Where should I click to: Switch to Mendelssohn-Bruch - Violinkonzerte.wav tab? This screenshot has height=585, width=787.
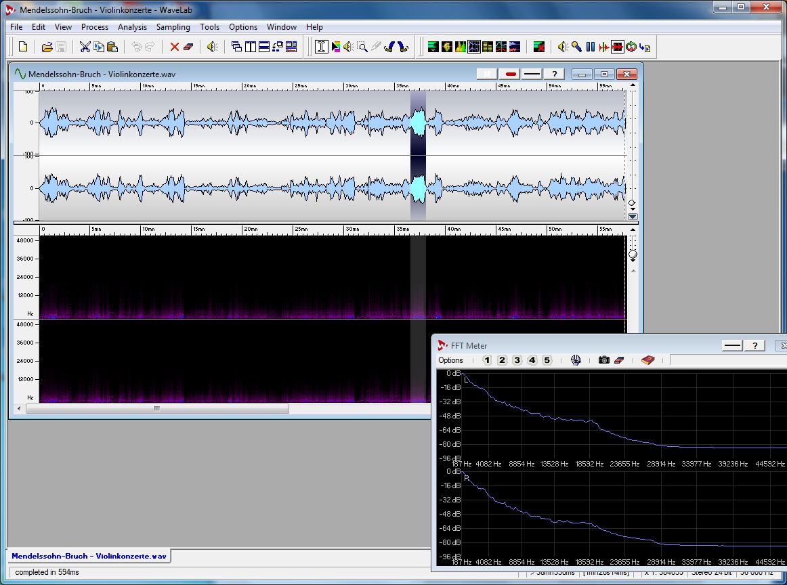[x=89, y=556]
